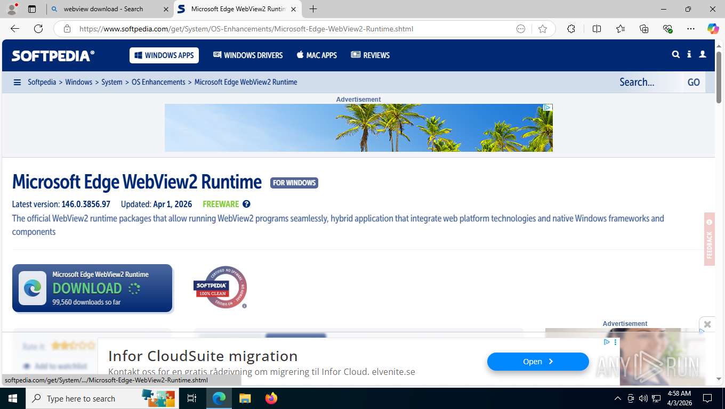Open Task View on taskbar
This screenshot has height=409, width=725.
[x=192, y=398]
